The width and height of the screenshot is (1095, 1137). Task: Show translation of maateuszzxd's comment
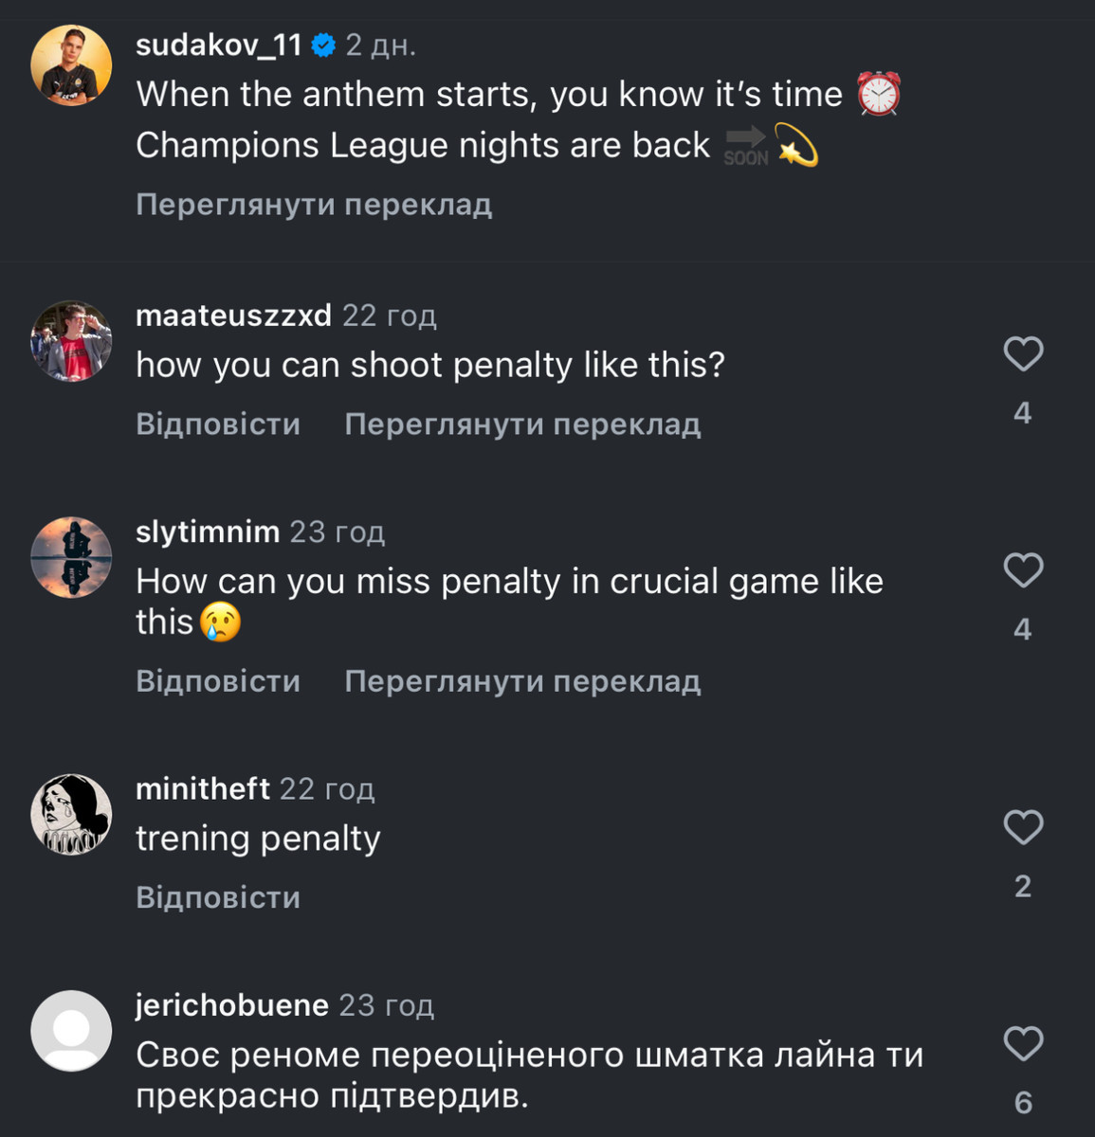tap(522, 424)
